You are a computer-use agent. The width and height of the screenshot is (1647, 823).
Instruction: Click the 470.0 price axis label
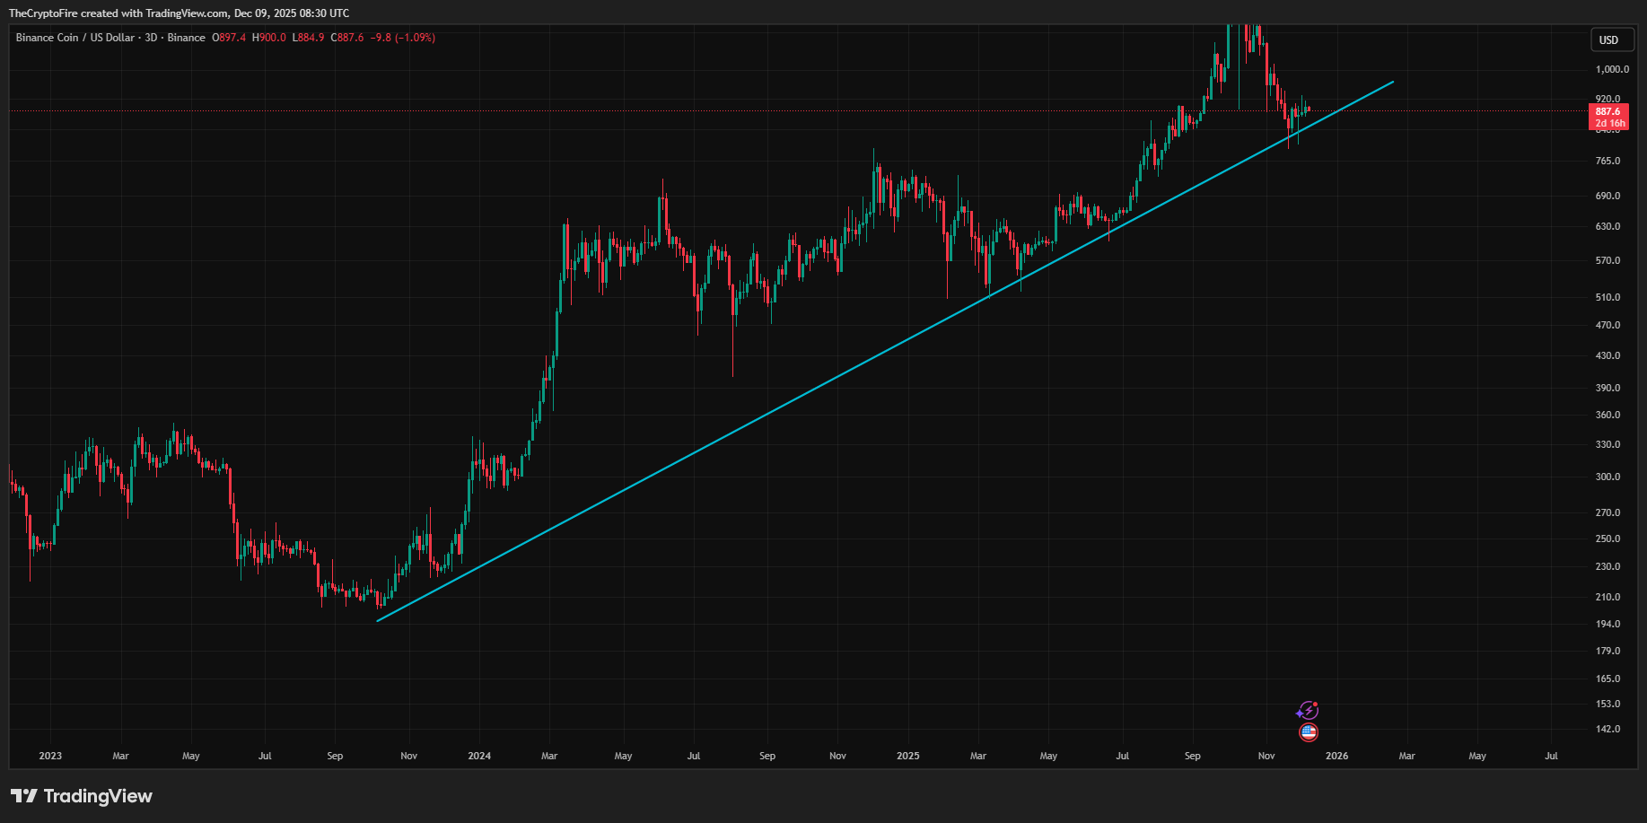pos(1608,325)
